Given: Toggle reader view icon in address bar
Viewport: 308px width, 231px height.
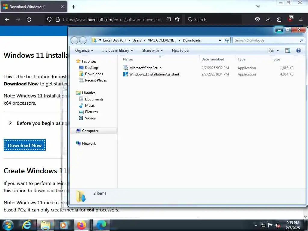Looking at the screenshot, I should tap(169, 19).
